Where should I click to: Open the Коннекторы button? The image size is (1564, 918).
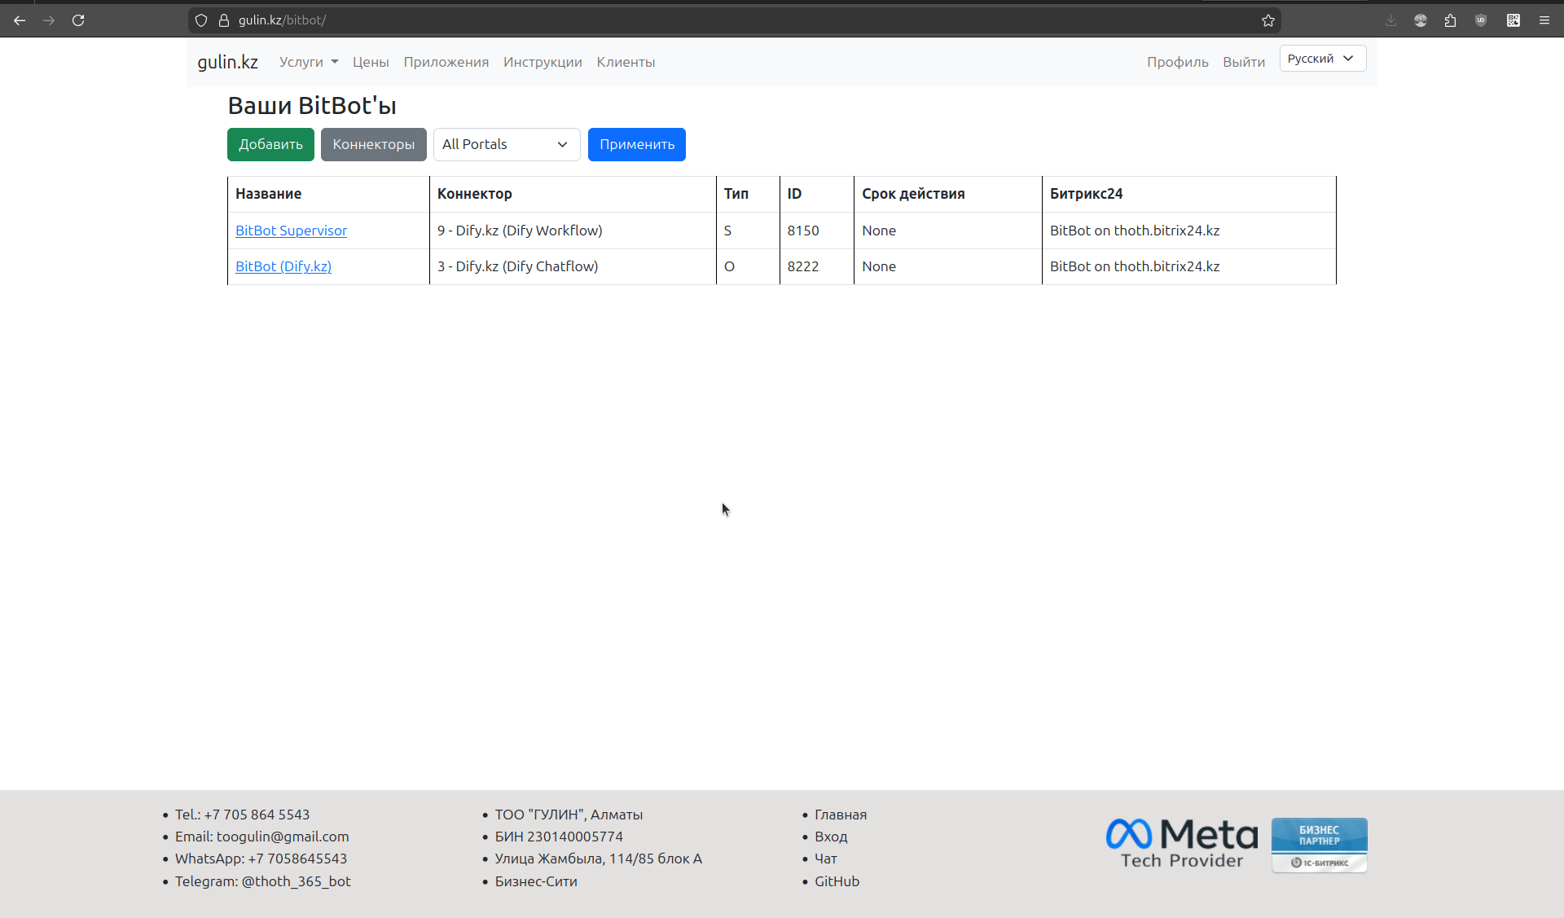point(373,144)
